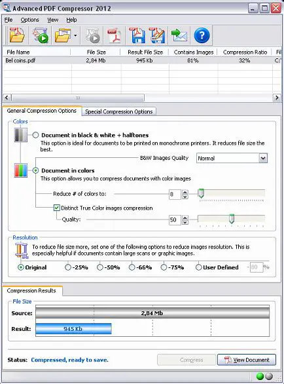The image size is (284, 384).
Task: Select Document in colors radio button
Action: [x=35, y=170]
